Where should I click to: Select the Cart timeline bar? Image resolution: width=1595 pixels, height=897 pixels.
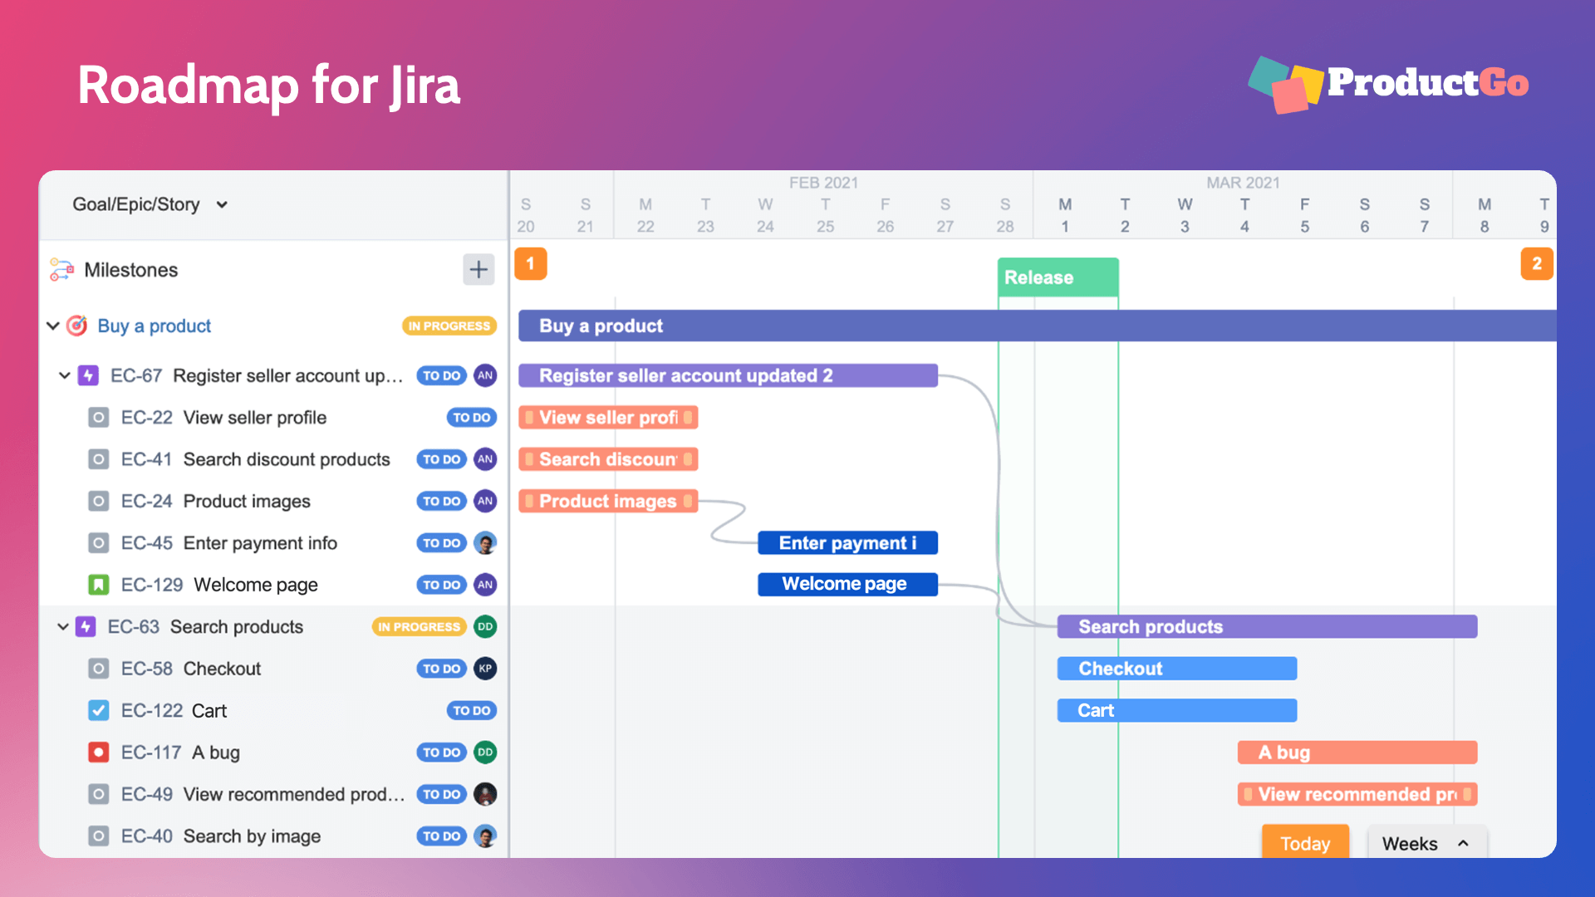pyautogui.click(x=1176, y=710)
